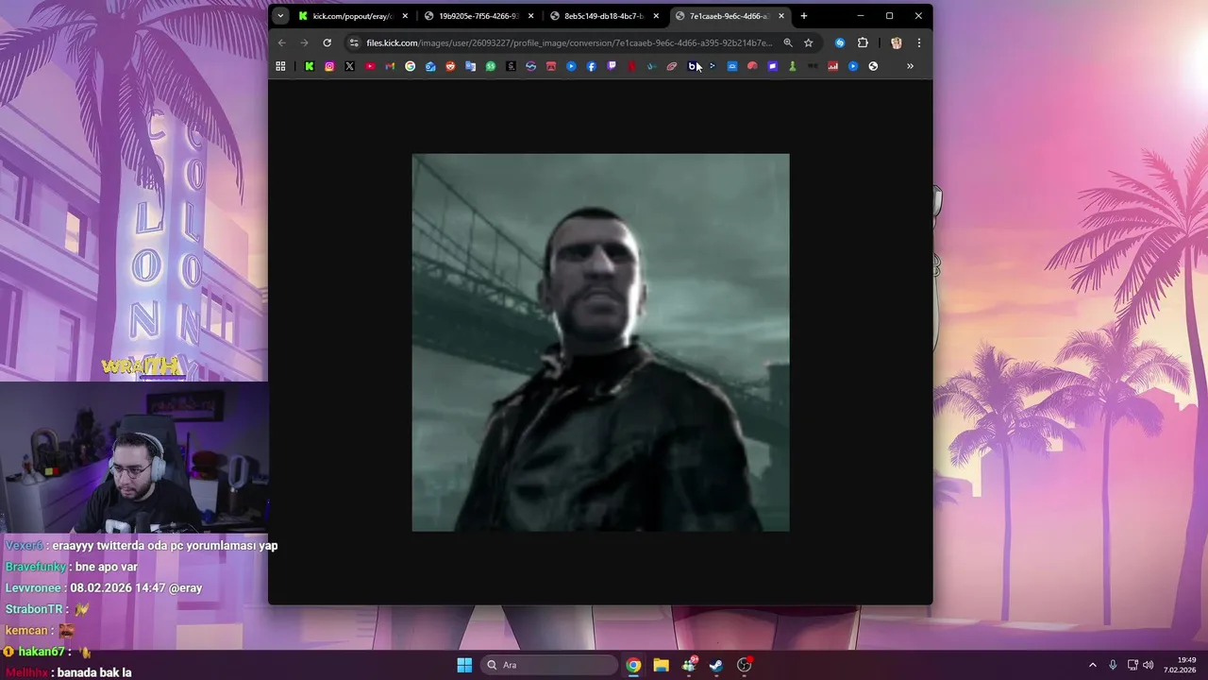
Task: Open the red bar-chart bookmark
Action: pos(832,66)
